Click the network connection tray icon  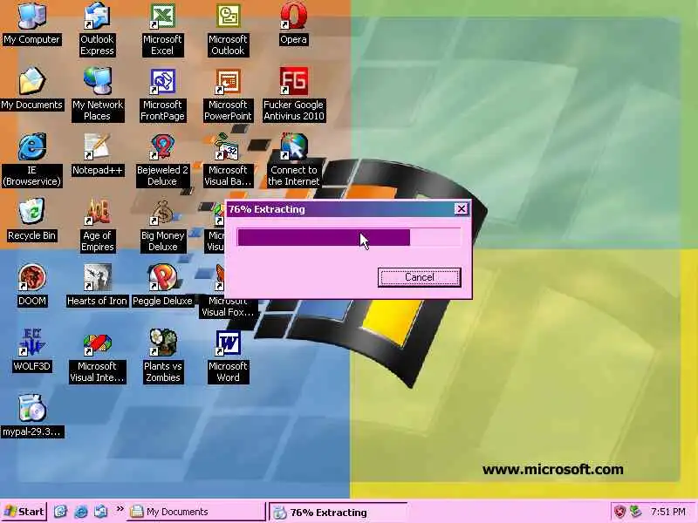[x=636, y=512]
